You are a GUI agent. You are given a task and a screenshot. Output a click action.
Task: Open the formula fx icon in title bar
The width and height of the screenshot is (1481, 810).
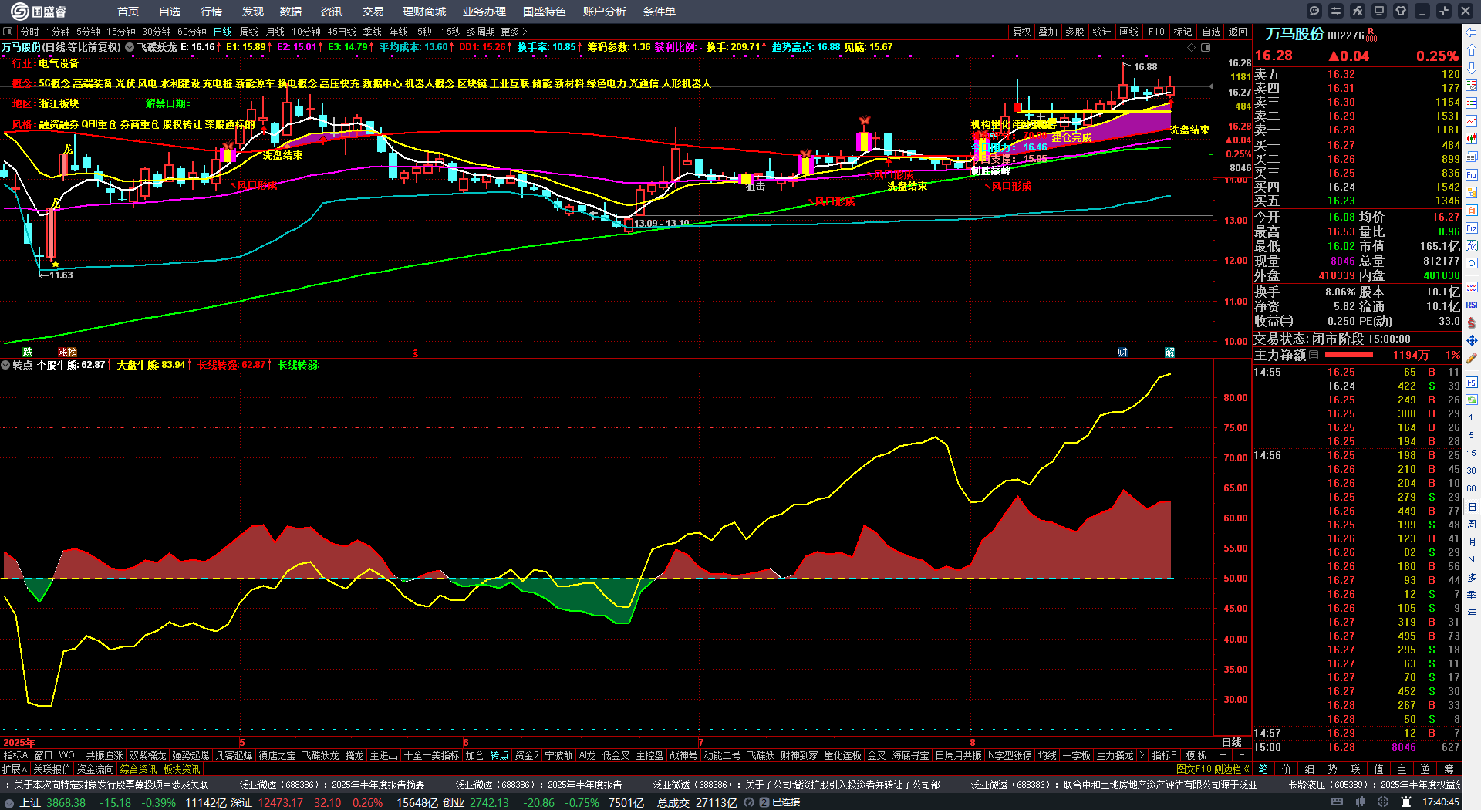pos(1358,11)
